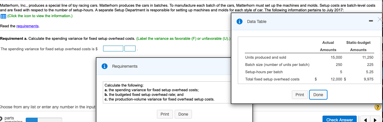Click the Static-budget Amounts column header
Screen dimensions: 383x122
(358, 46)
